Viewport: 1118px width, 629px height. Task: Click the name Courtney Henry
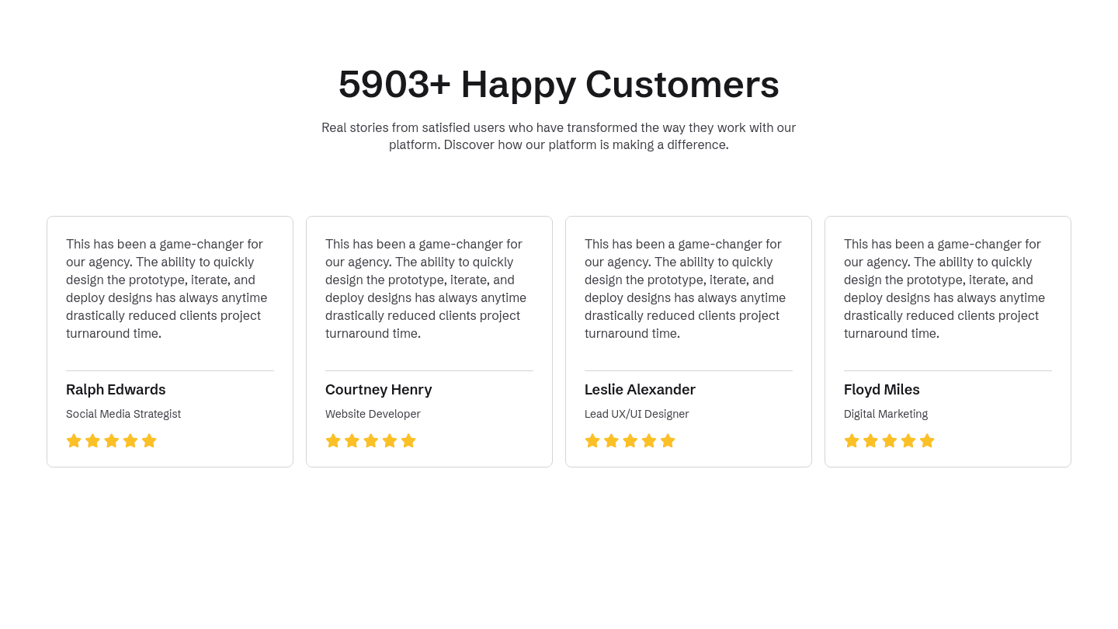[378, 390]
